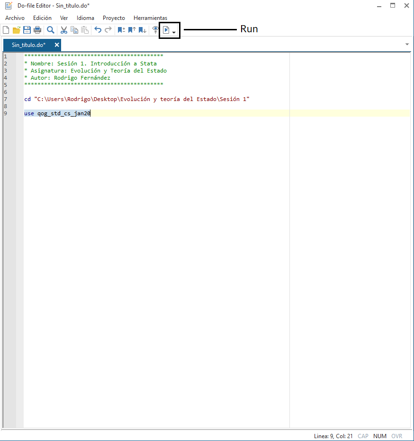
Task: Open the tab list dropdown arrow
Action: (x=407, y=45)
